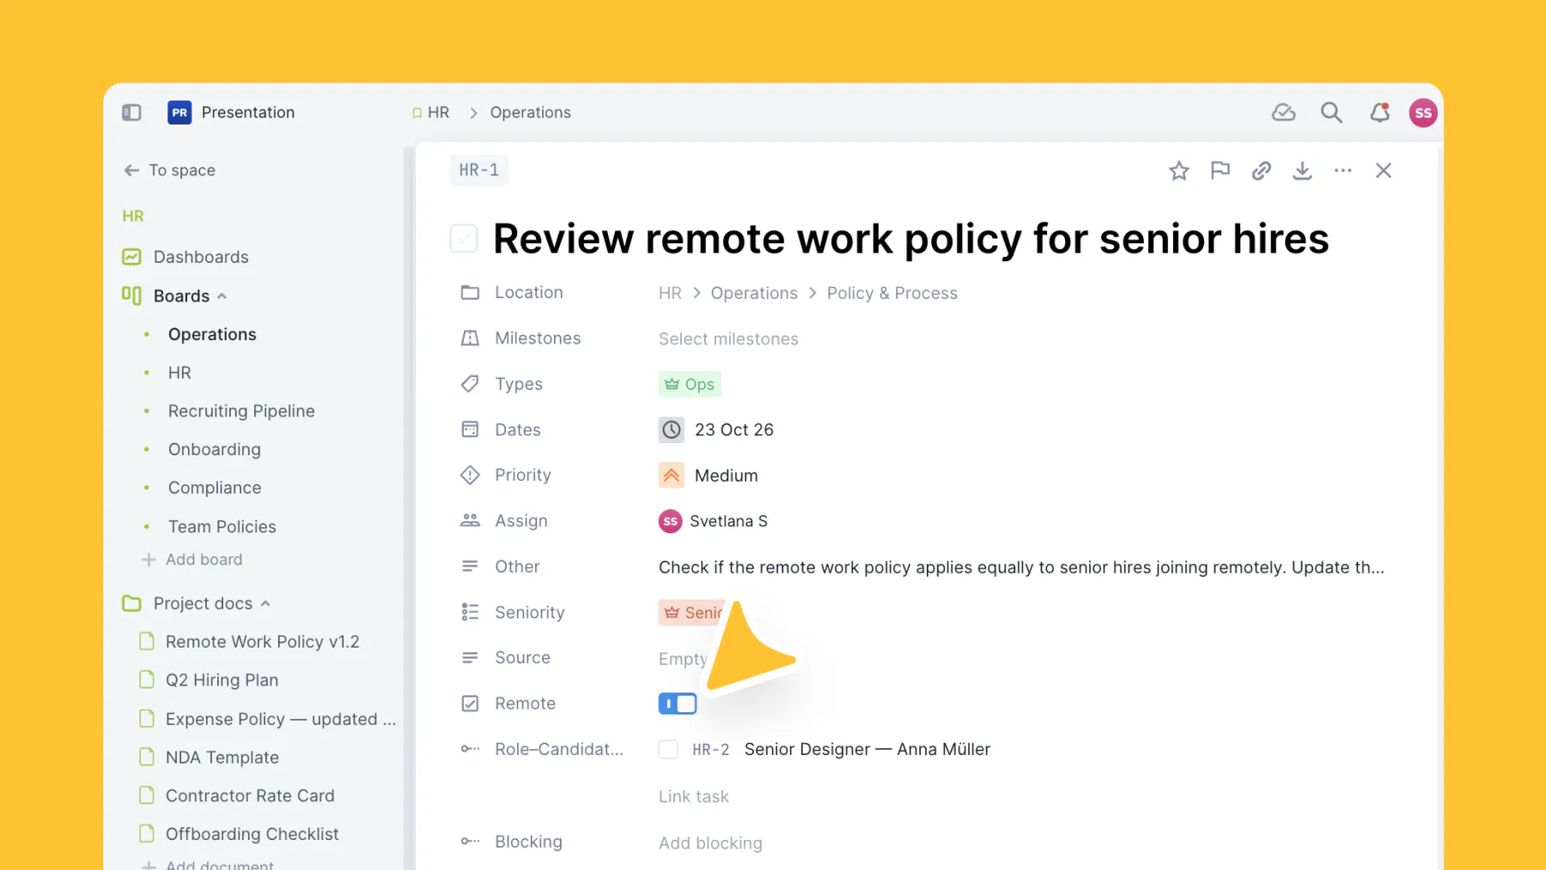Click the Dates calendar icon
The width and height of the screenshot is (1546, 870).
click(470, 429)
